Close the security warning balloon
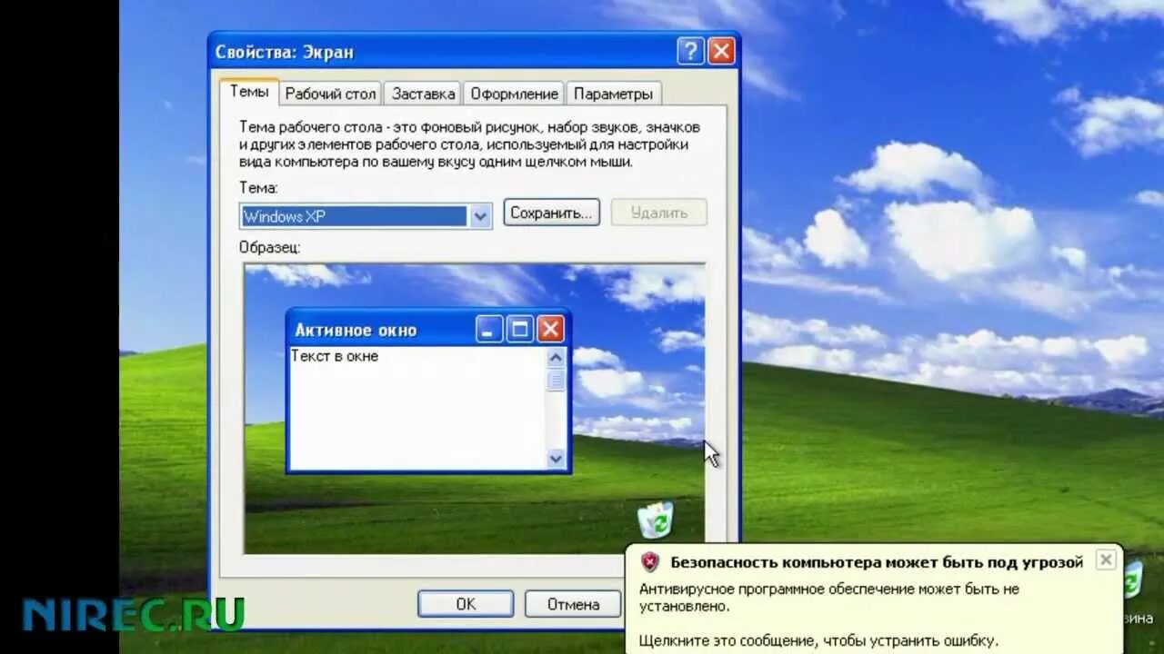Viewport: 1164px width, 654px height. tap(1106, 560)
